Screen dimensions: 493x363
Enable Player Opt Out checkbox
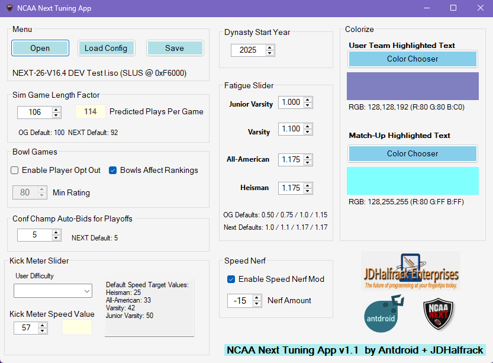pyautogui.click(x=15, y=170)
